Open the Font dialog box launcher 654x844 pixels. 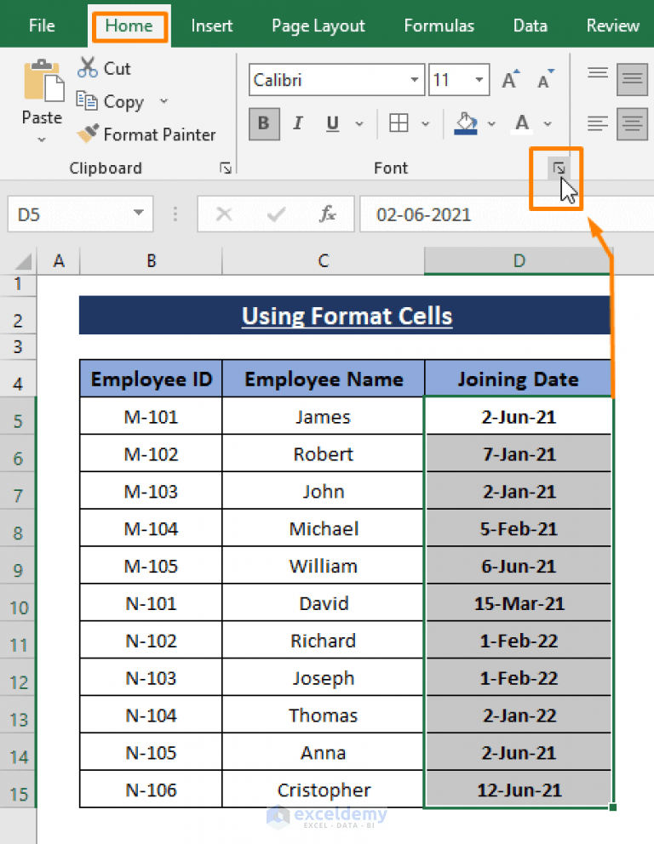[558, 167]
